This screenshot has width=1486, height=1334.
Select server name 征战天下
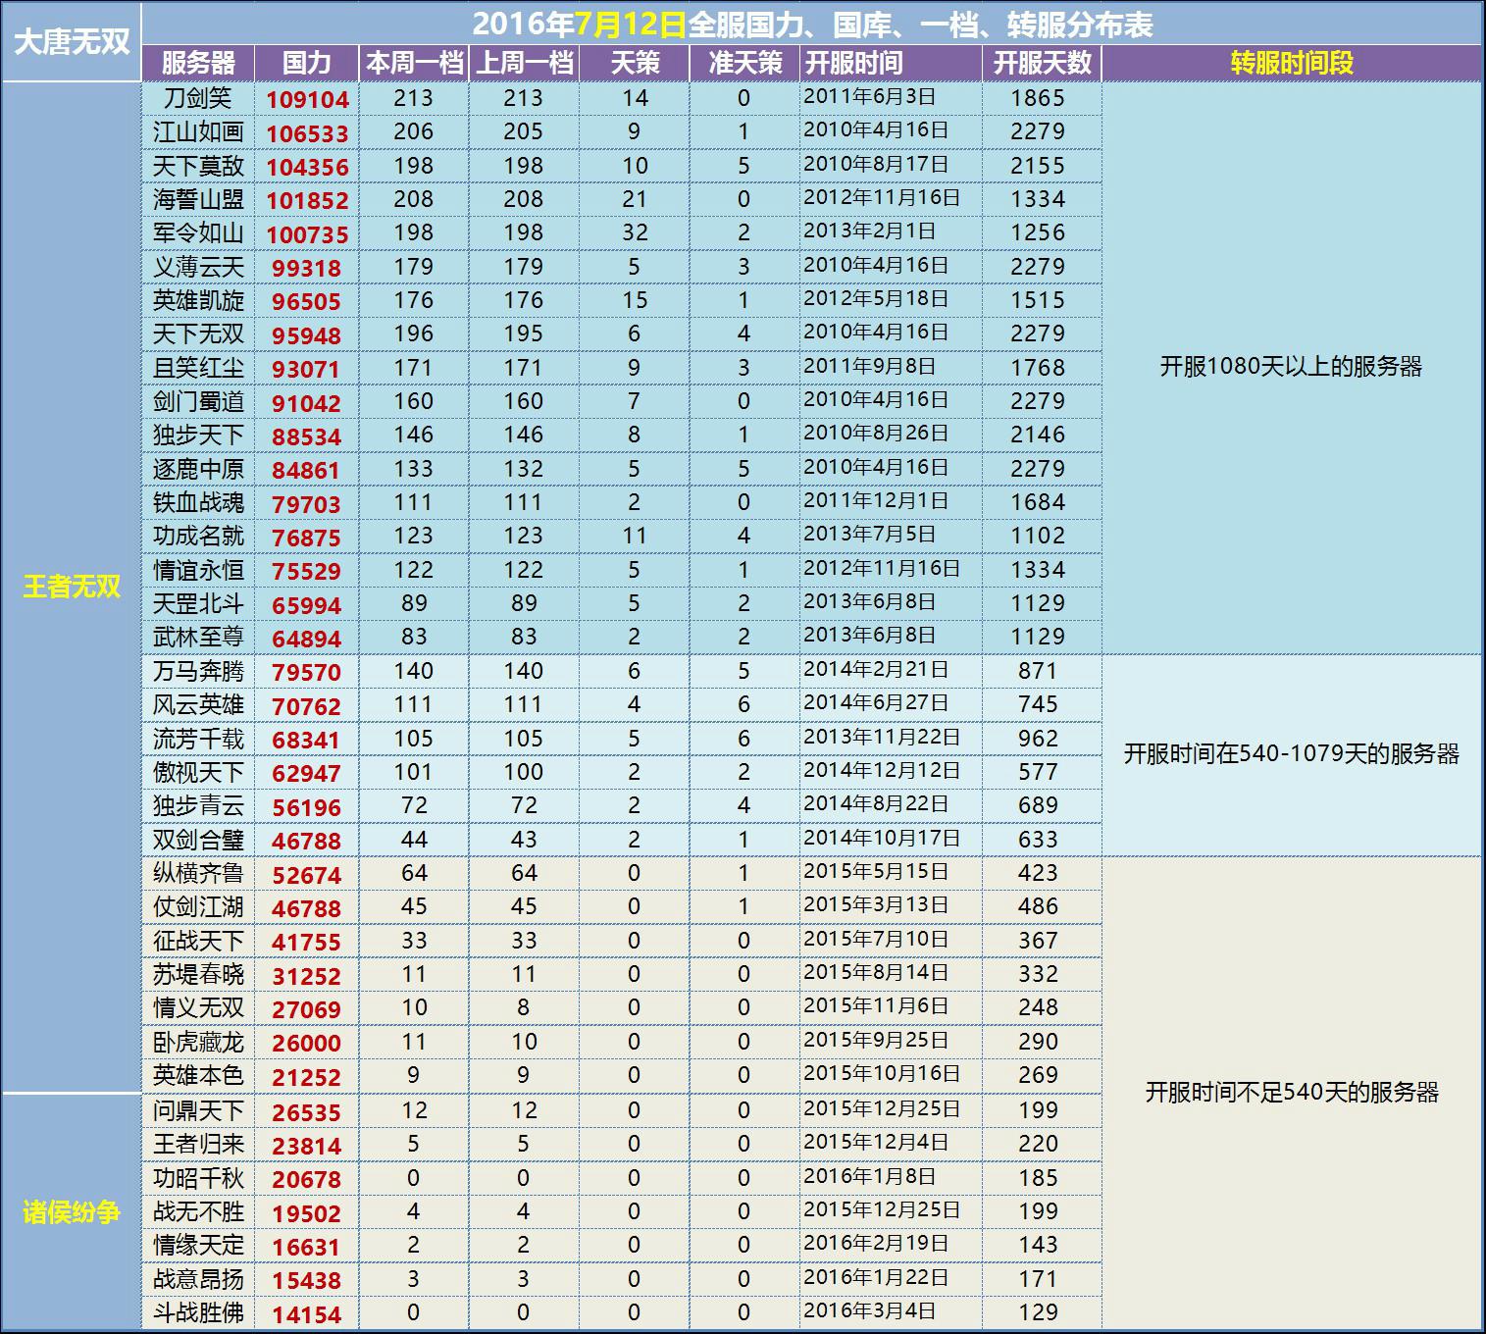coord(198,941)
